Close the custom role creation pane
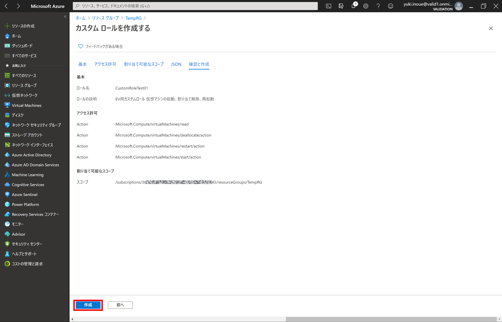 [x=491, y=28]
